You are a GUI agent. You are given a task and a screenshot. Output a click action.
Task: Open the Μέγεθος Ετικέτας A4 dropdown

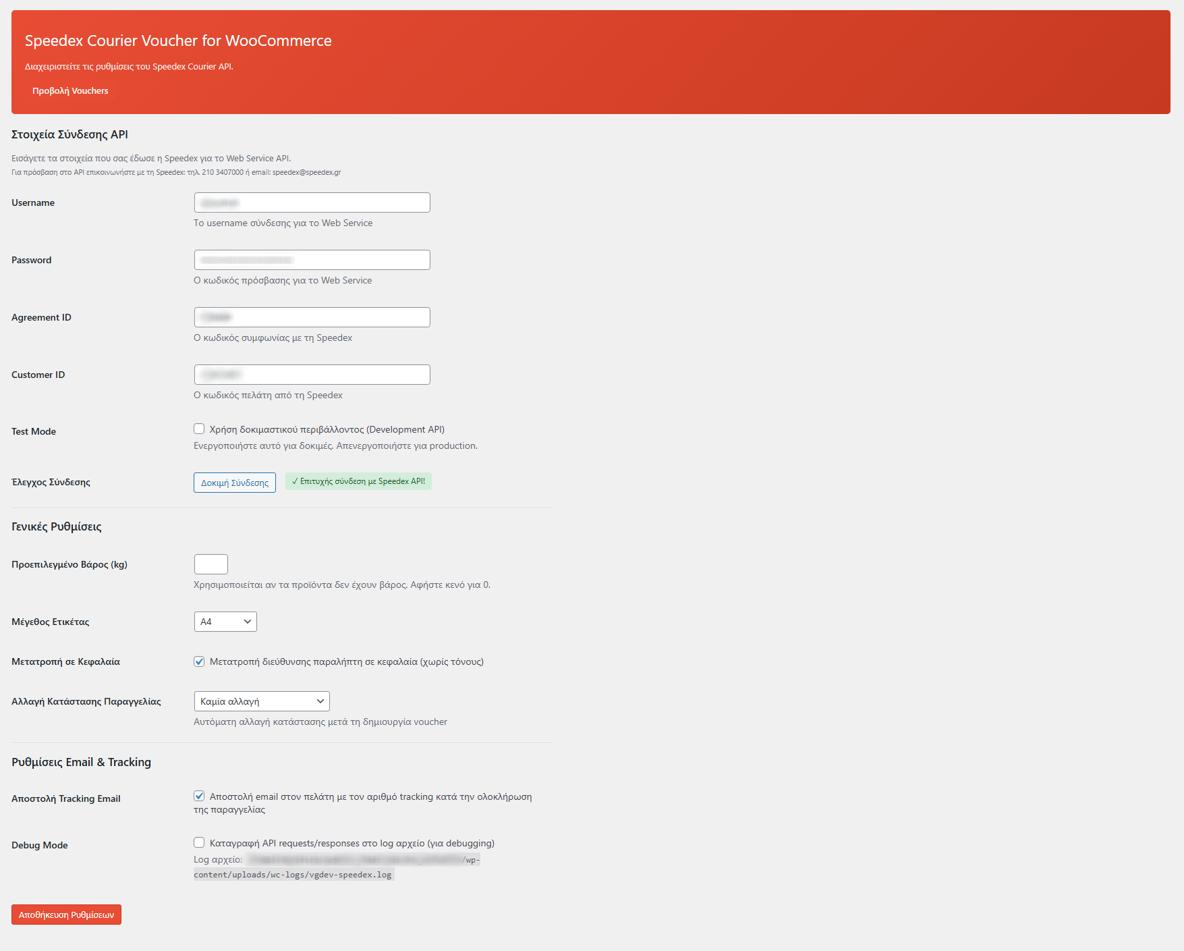[x=225, y=622]
